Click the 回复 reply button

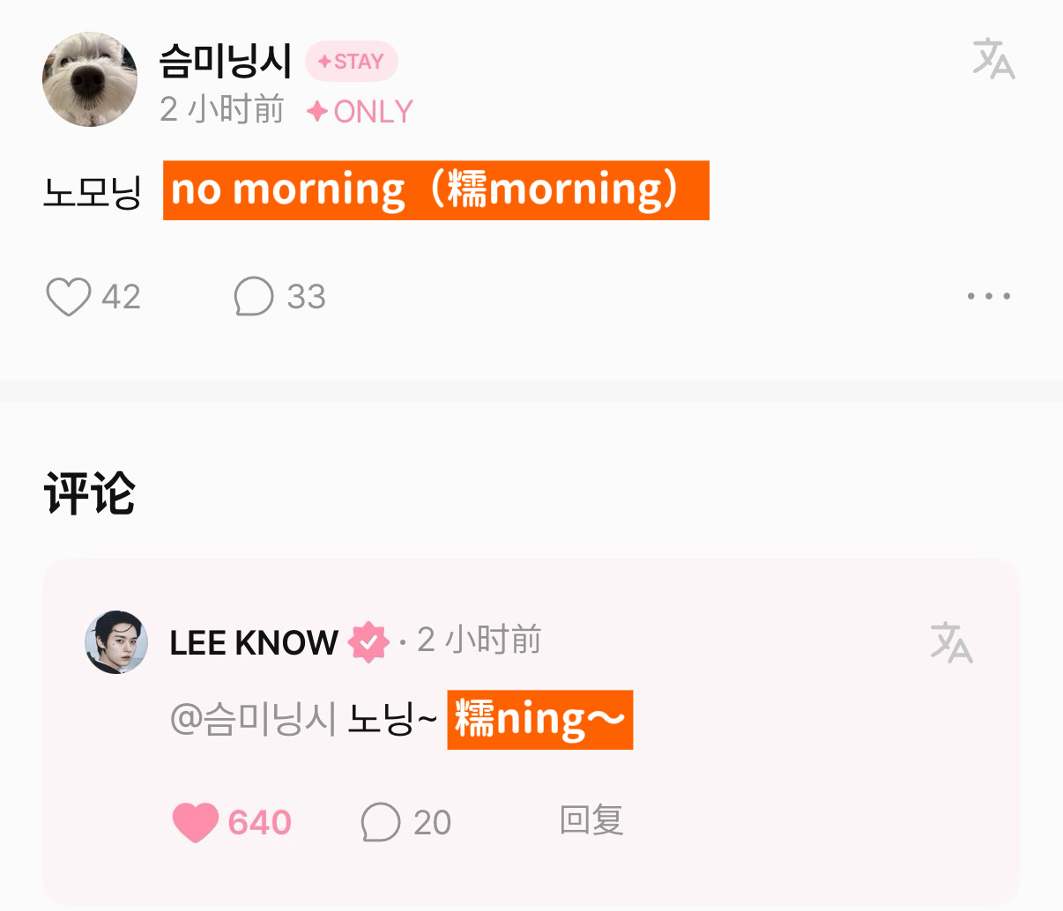click(x=591, y=820)
